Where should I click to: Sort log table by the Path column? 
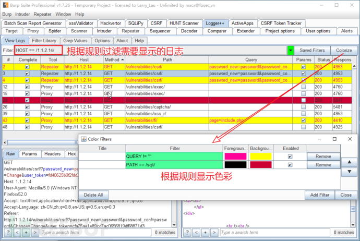point(167,60)
